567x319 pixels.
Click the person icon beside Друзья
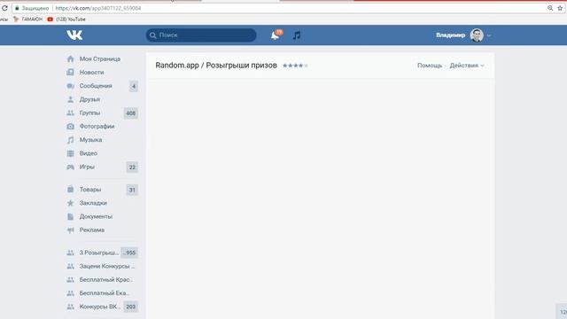coord(71,99)
